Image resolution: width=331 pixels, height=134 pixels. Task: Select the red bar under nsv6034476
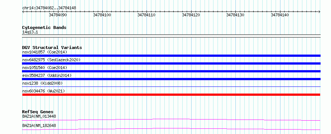[171, 95]
